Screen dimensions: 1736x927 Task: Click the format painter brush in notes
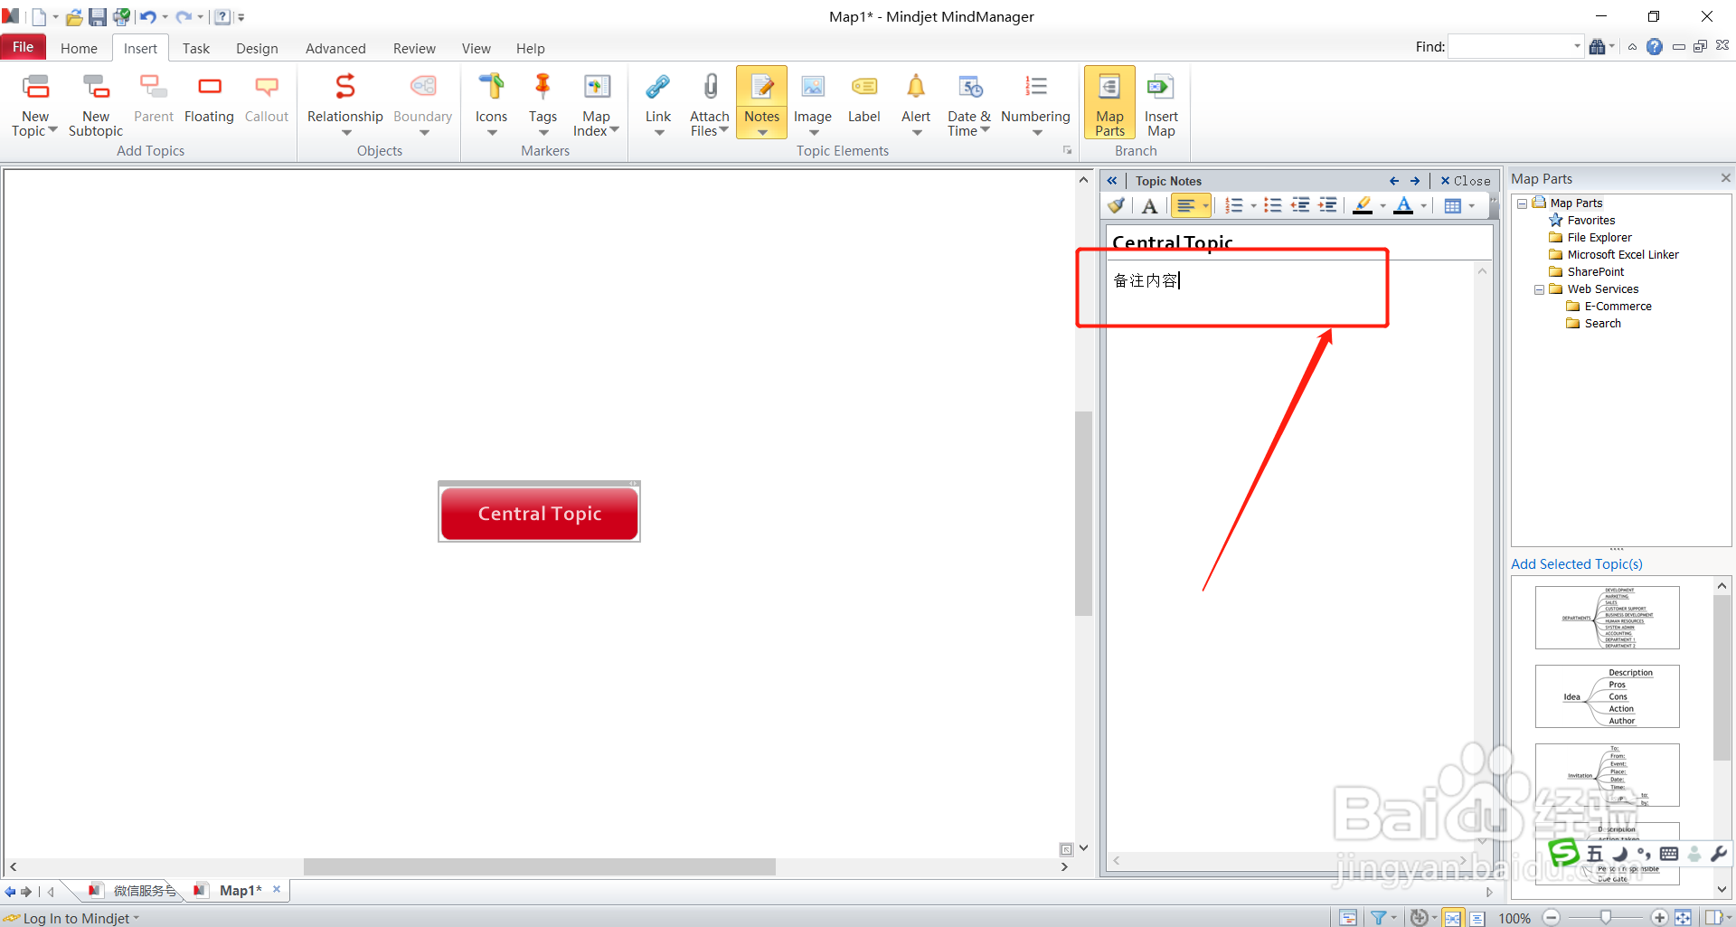pyautogui.click(x=1118, y=206)
